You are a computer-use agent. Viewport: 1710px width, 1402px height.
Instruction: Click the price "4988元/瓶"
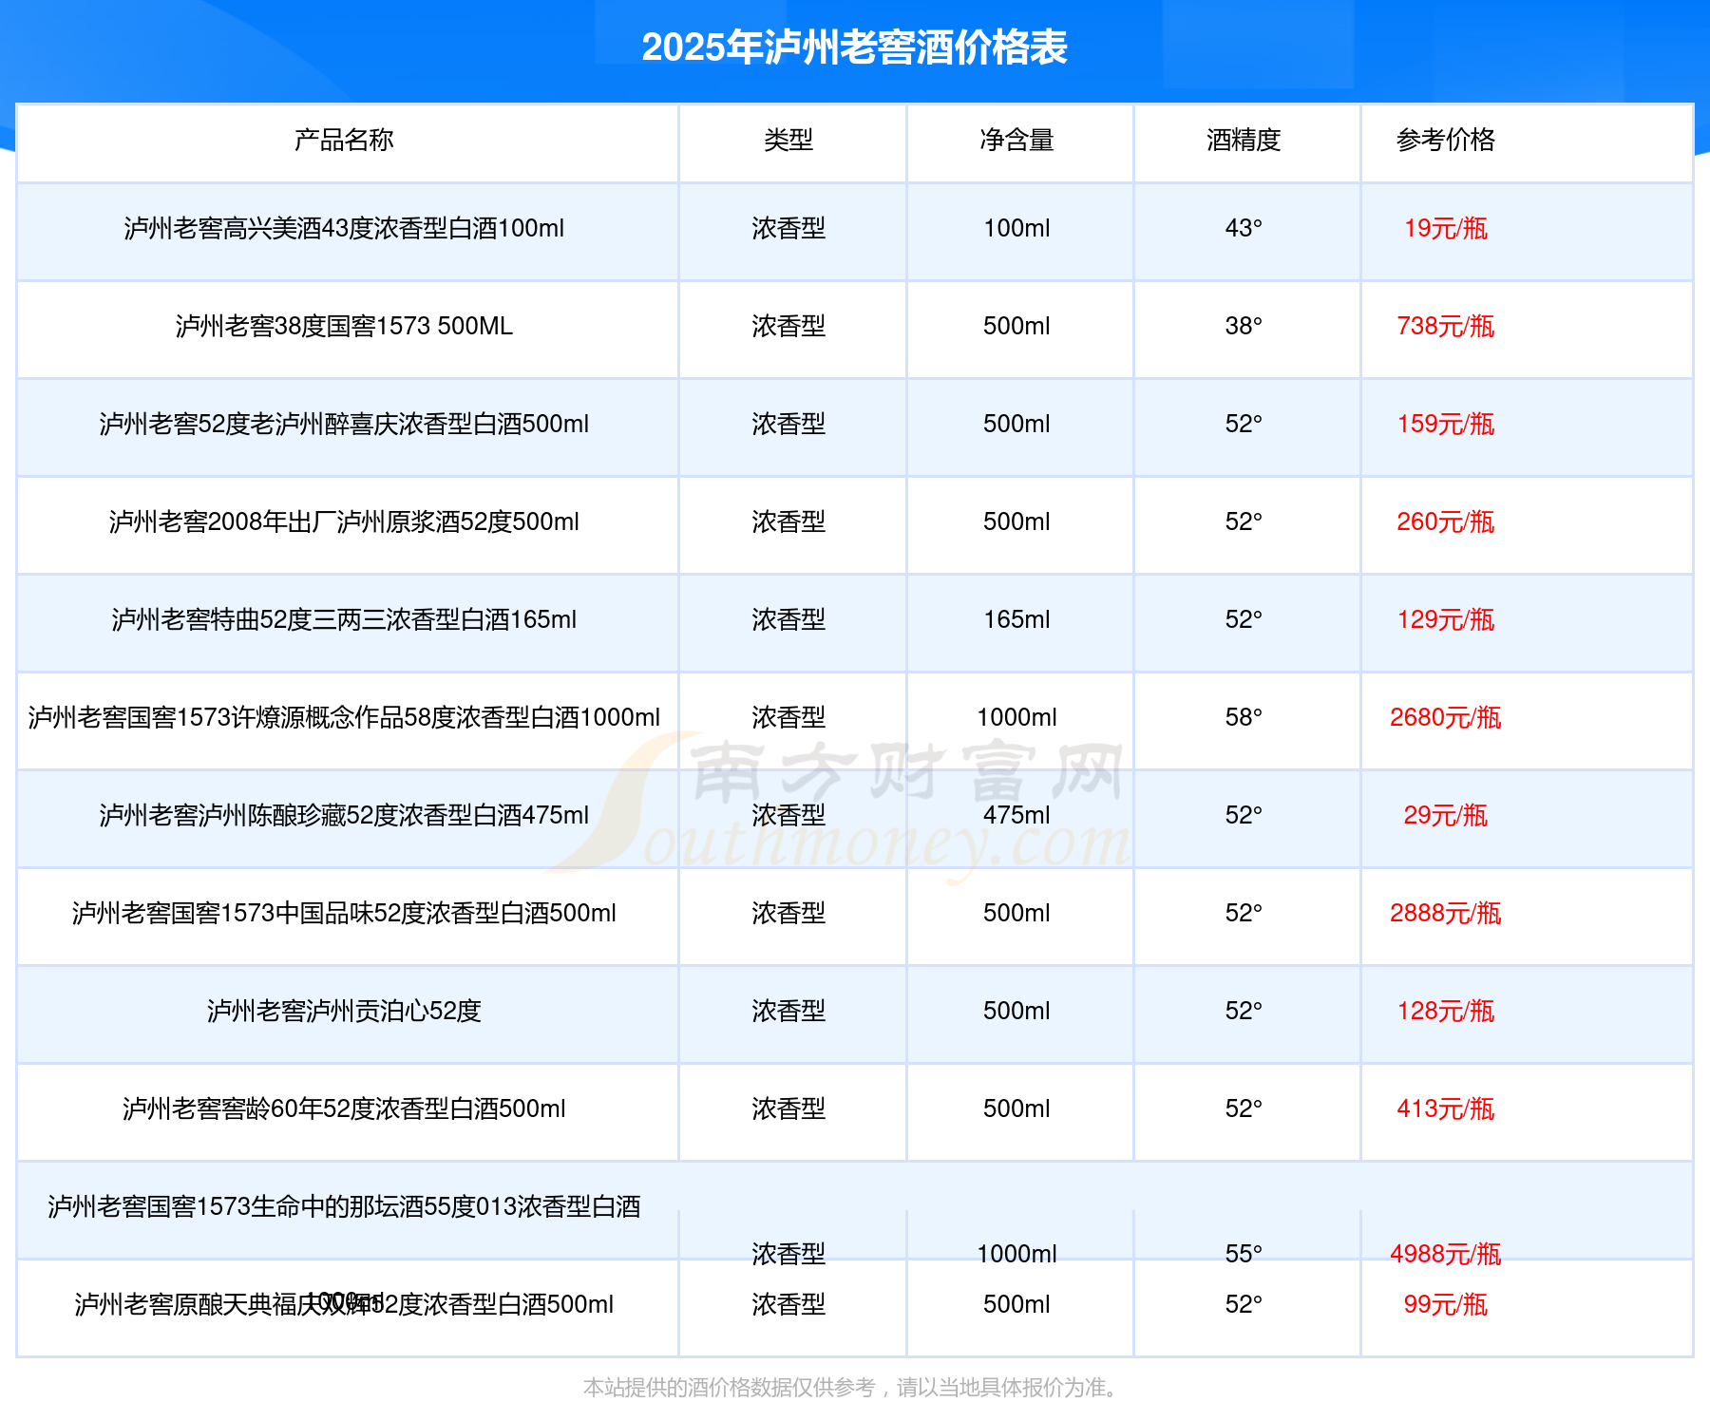[x=1445, y=1254]
